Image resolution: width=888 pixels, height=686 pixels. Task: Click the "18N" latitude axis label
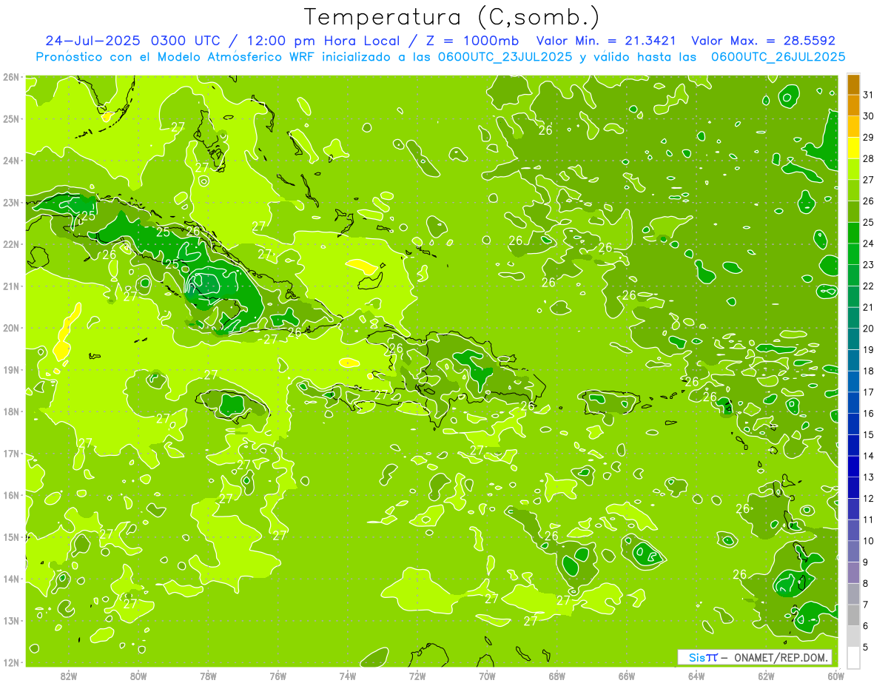pyautogui.click(x=10, y=411)
